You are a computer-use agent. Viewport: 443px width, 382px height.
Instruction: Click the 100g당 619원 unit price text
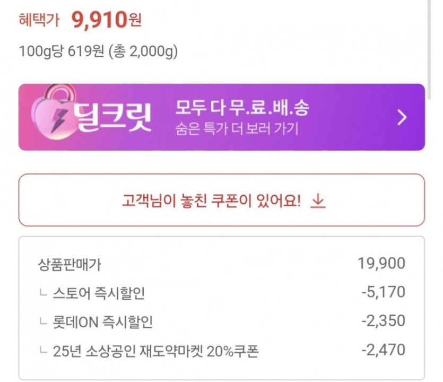pyautogui.click(x=98, y=51)
